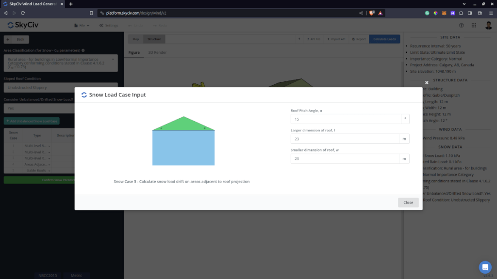Go back using the Back button
This screenshot has width=497, height=279.
click(x=17, y=39)
